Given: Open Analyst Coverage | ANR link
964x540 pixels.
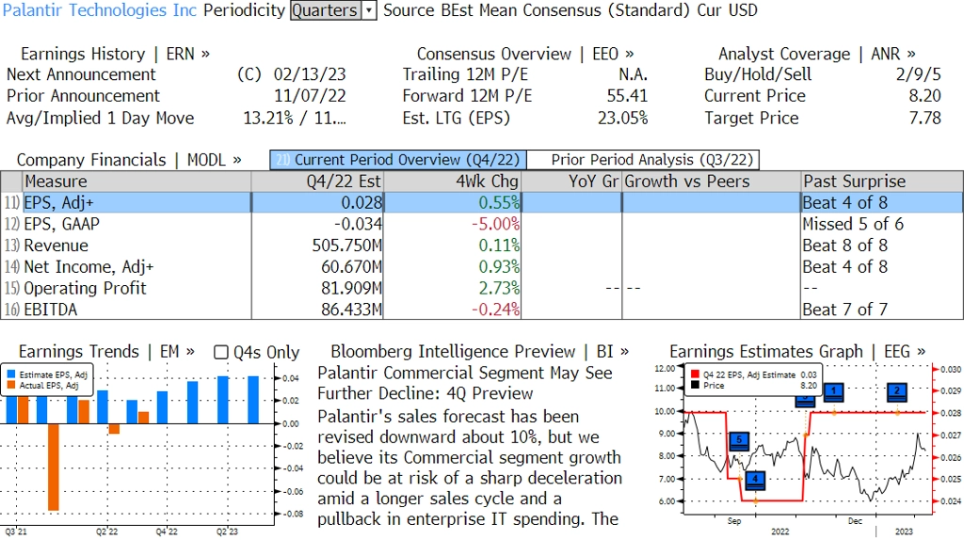Looking at the screenshot, I should [816, 54].
